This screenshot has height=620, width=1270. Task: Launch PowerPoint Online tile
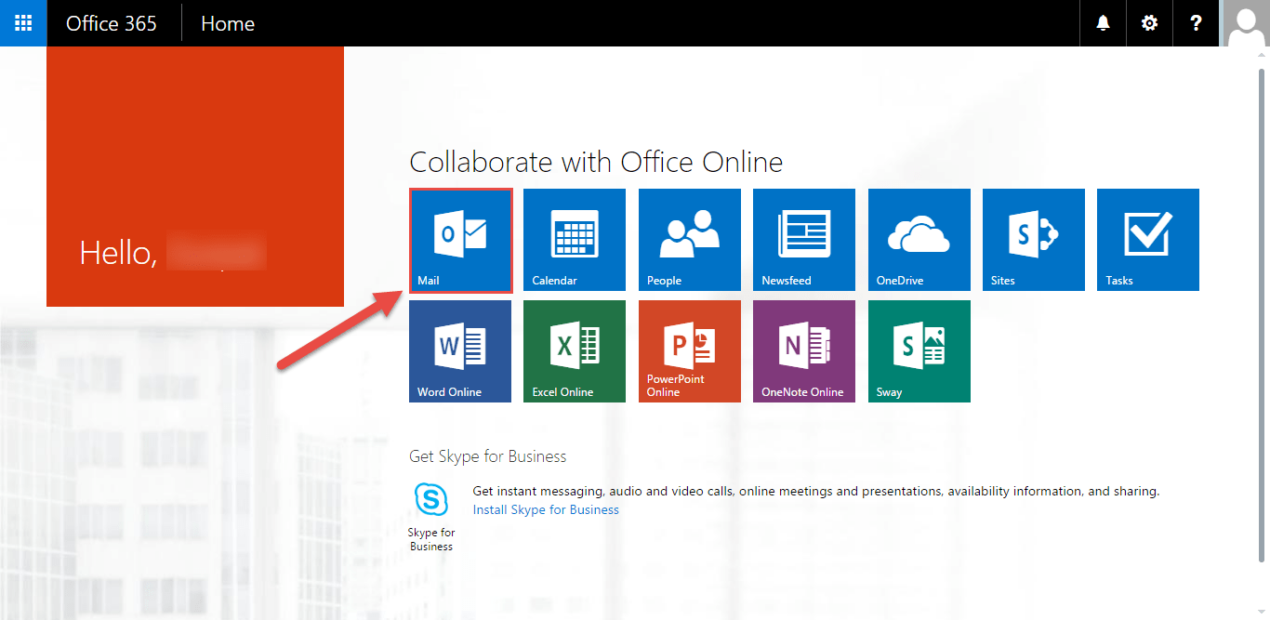pyautogui.click(x=690, y=351)
